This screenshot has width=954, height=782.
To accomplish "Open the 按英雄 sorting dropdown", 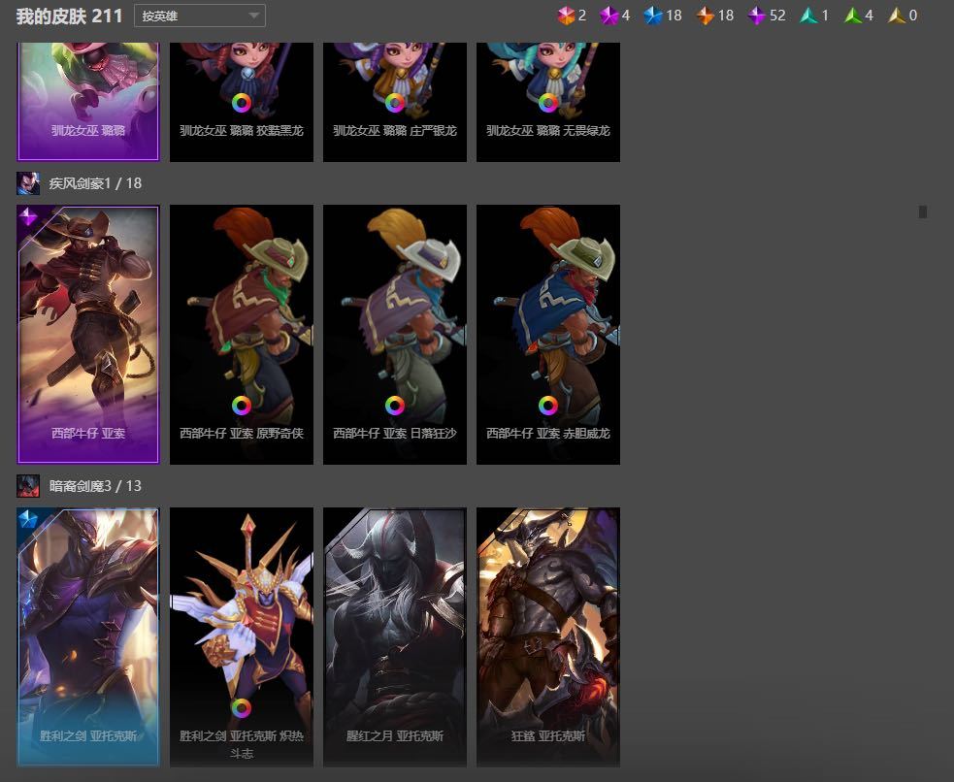I will coord(200,16).
